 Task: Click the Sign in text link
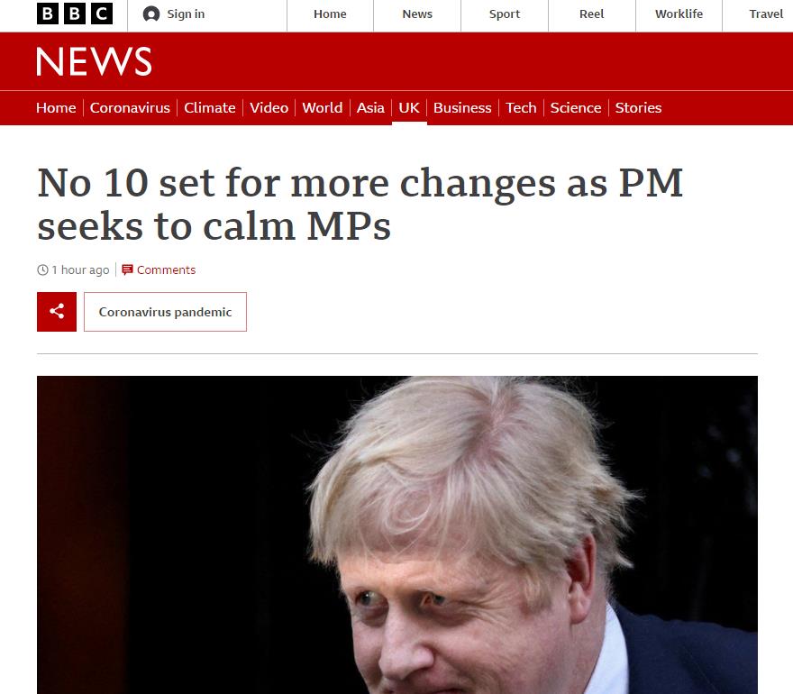tap(186, 14)
